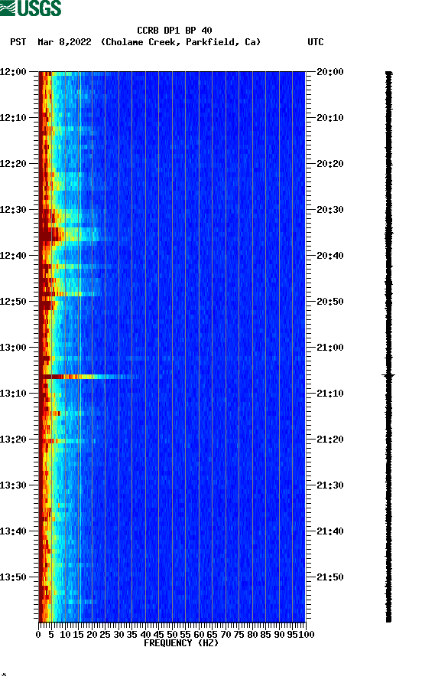Click the 21:00 UTC time label
The height and width of the screenshot is (683, 422).
(330, 347)
